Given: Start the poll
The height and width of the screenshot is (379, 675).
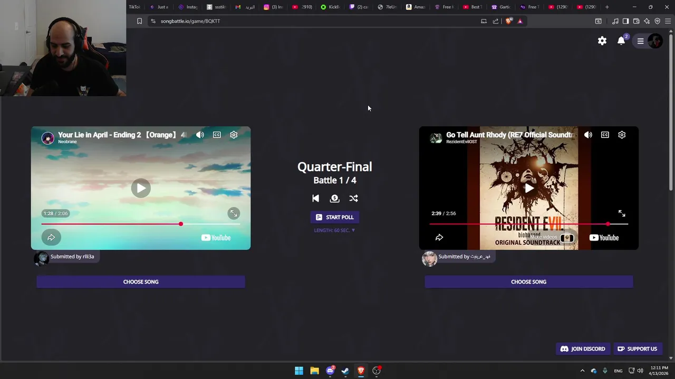Looking at the screenshot, I should click(334, 217).
